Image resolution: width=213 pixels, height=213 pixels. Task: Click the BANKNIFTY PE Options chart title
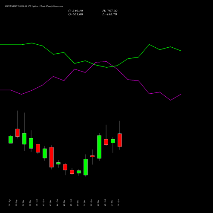34,6
